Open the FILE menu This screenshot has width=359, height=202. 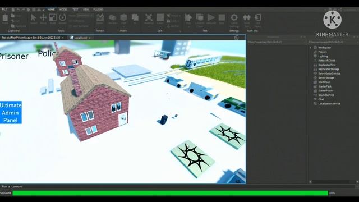click(4, 10)
